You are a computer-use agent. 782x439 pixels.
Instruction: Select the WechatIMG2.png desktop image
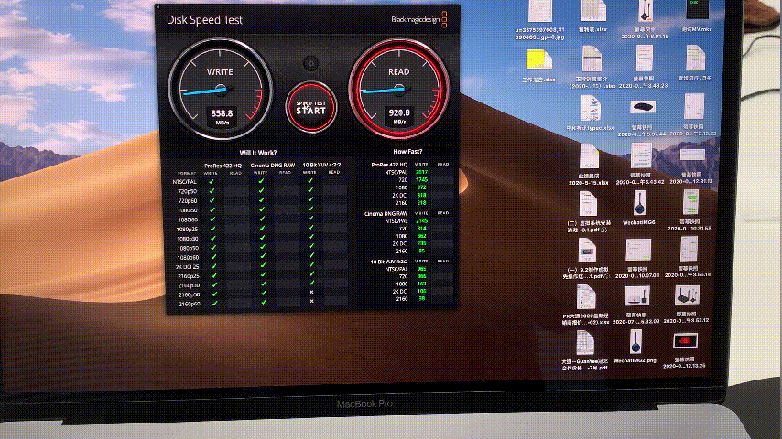(x=635, y=346)
